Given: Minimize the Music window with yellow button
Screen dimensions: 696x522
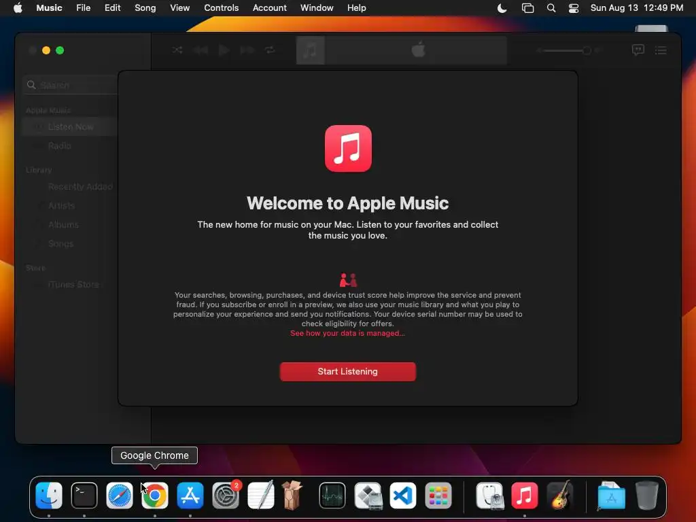Looking at the screenshot, I should click(46, 50).
